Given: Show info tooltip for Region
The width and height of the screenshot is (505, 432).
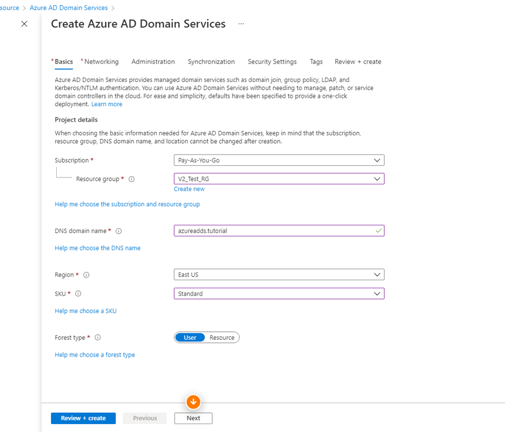Looking at the screenshot, I should click(x=87, y=275).
